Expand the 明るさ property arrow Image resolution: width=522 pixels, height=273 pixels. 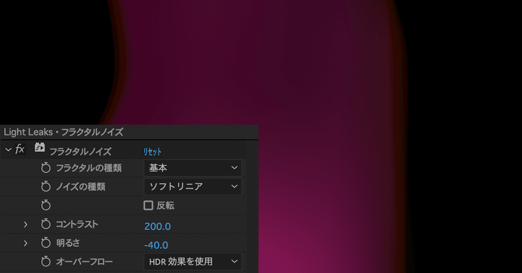tap(25, 244)
